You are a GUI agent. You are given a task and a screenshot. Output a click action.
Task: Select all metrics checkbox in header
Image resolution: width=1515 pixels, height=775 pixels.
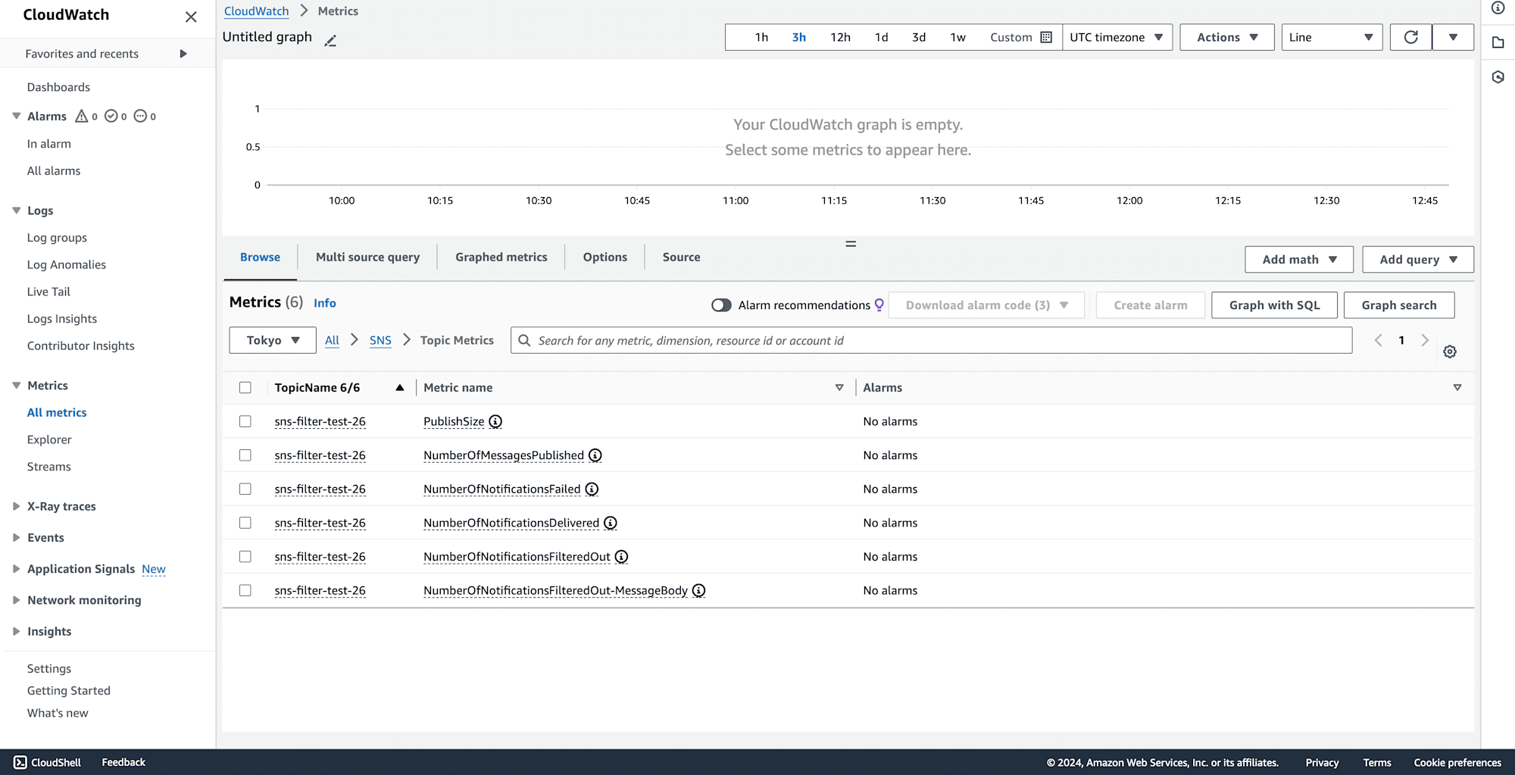(x=245, y=387)
